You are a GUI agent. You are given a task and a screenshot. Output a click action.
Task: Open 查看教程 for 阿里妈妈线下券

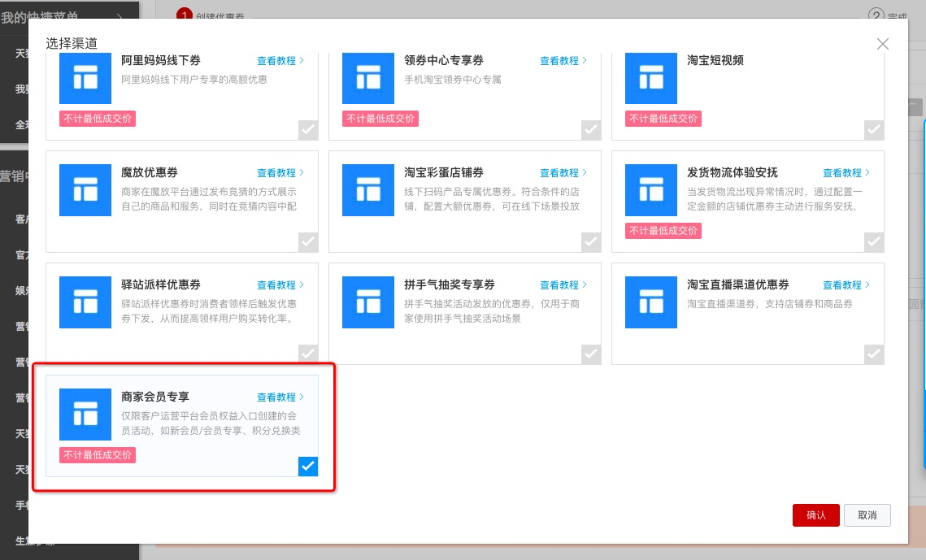pos(280,61)
